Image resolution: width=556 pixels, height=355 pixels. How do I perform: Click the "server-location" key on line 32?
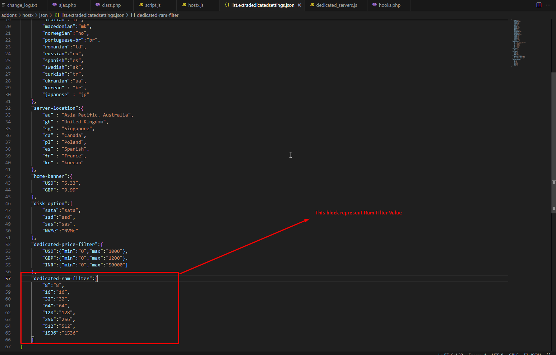(x=55, y=108)
